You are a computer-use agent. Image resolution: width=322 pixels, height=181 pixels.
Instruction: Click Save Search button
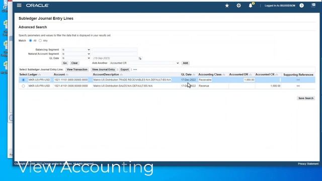[x=306, y=99]
